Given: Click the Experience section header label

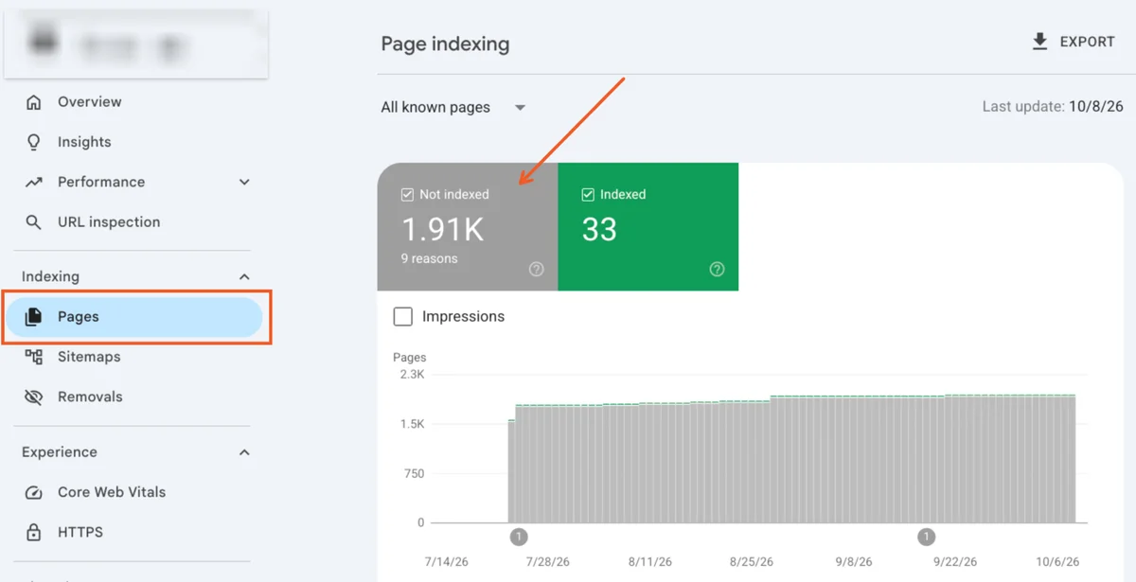Looking at the screenshot, I should pyautogui.click(x=60, y=452).
